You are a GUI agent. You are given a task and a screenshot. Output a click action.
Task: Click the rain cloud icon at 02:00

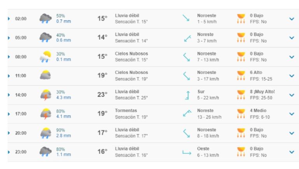(45, 19)
